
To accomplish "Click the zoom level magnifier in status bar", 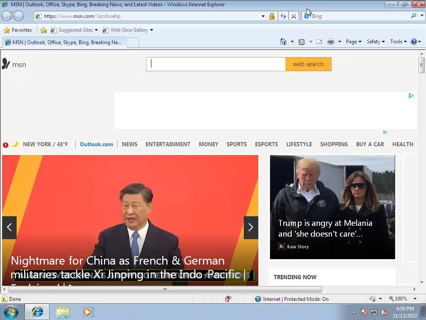I will pos(391,298).
